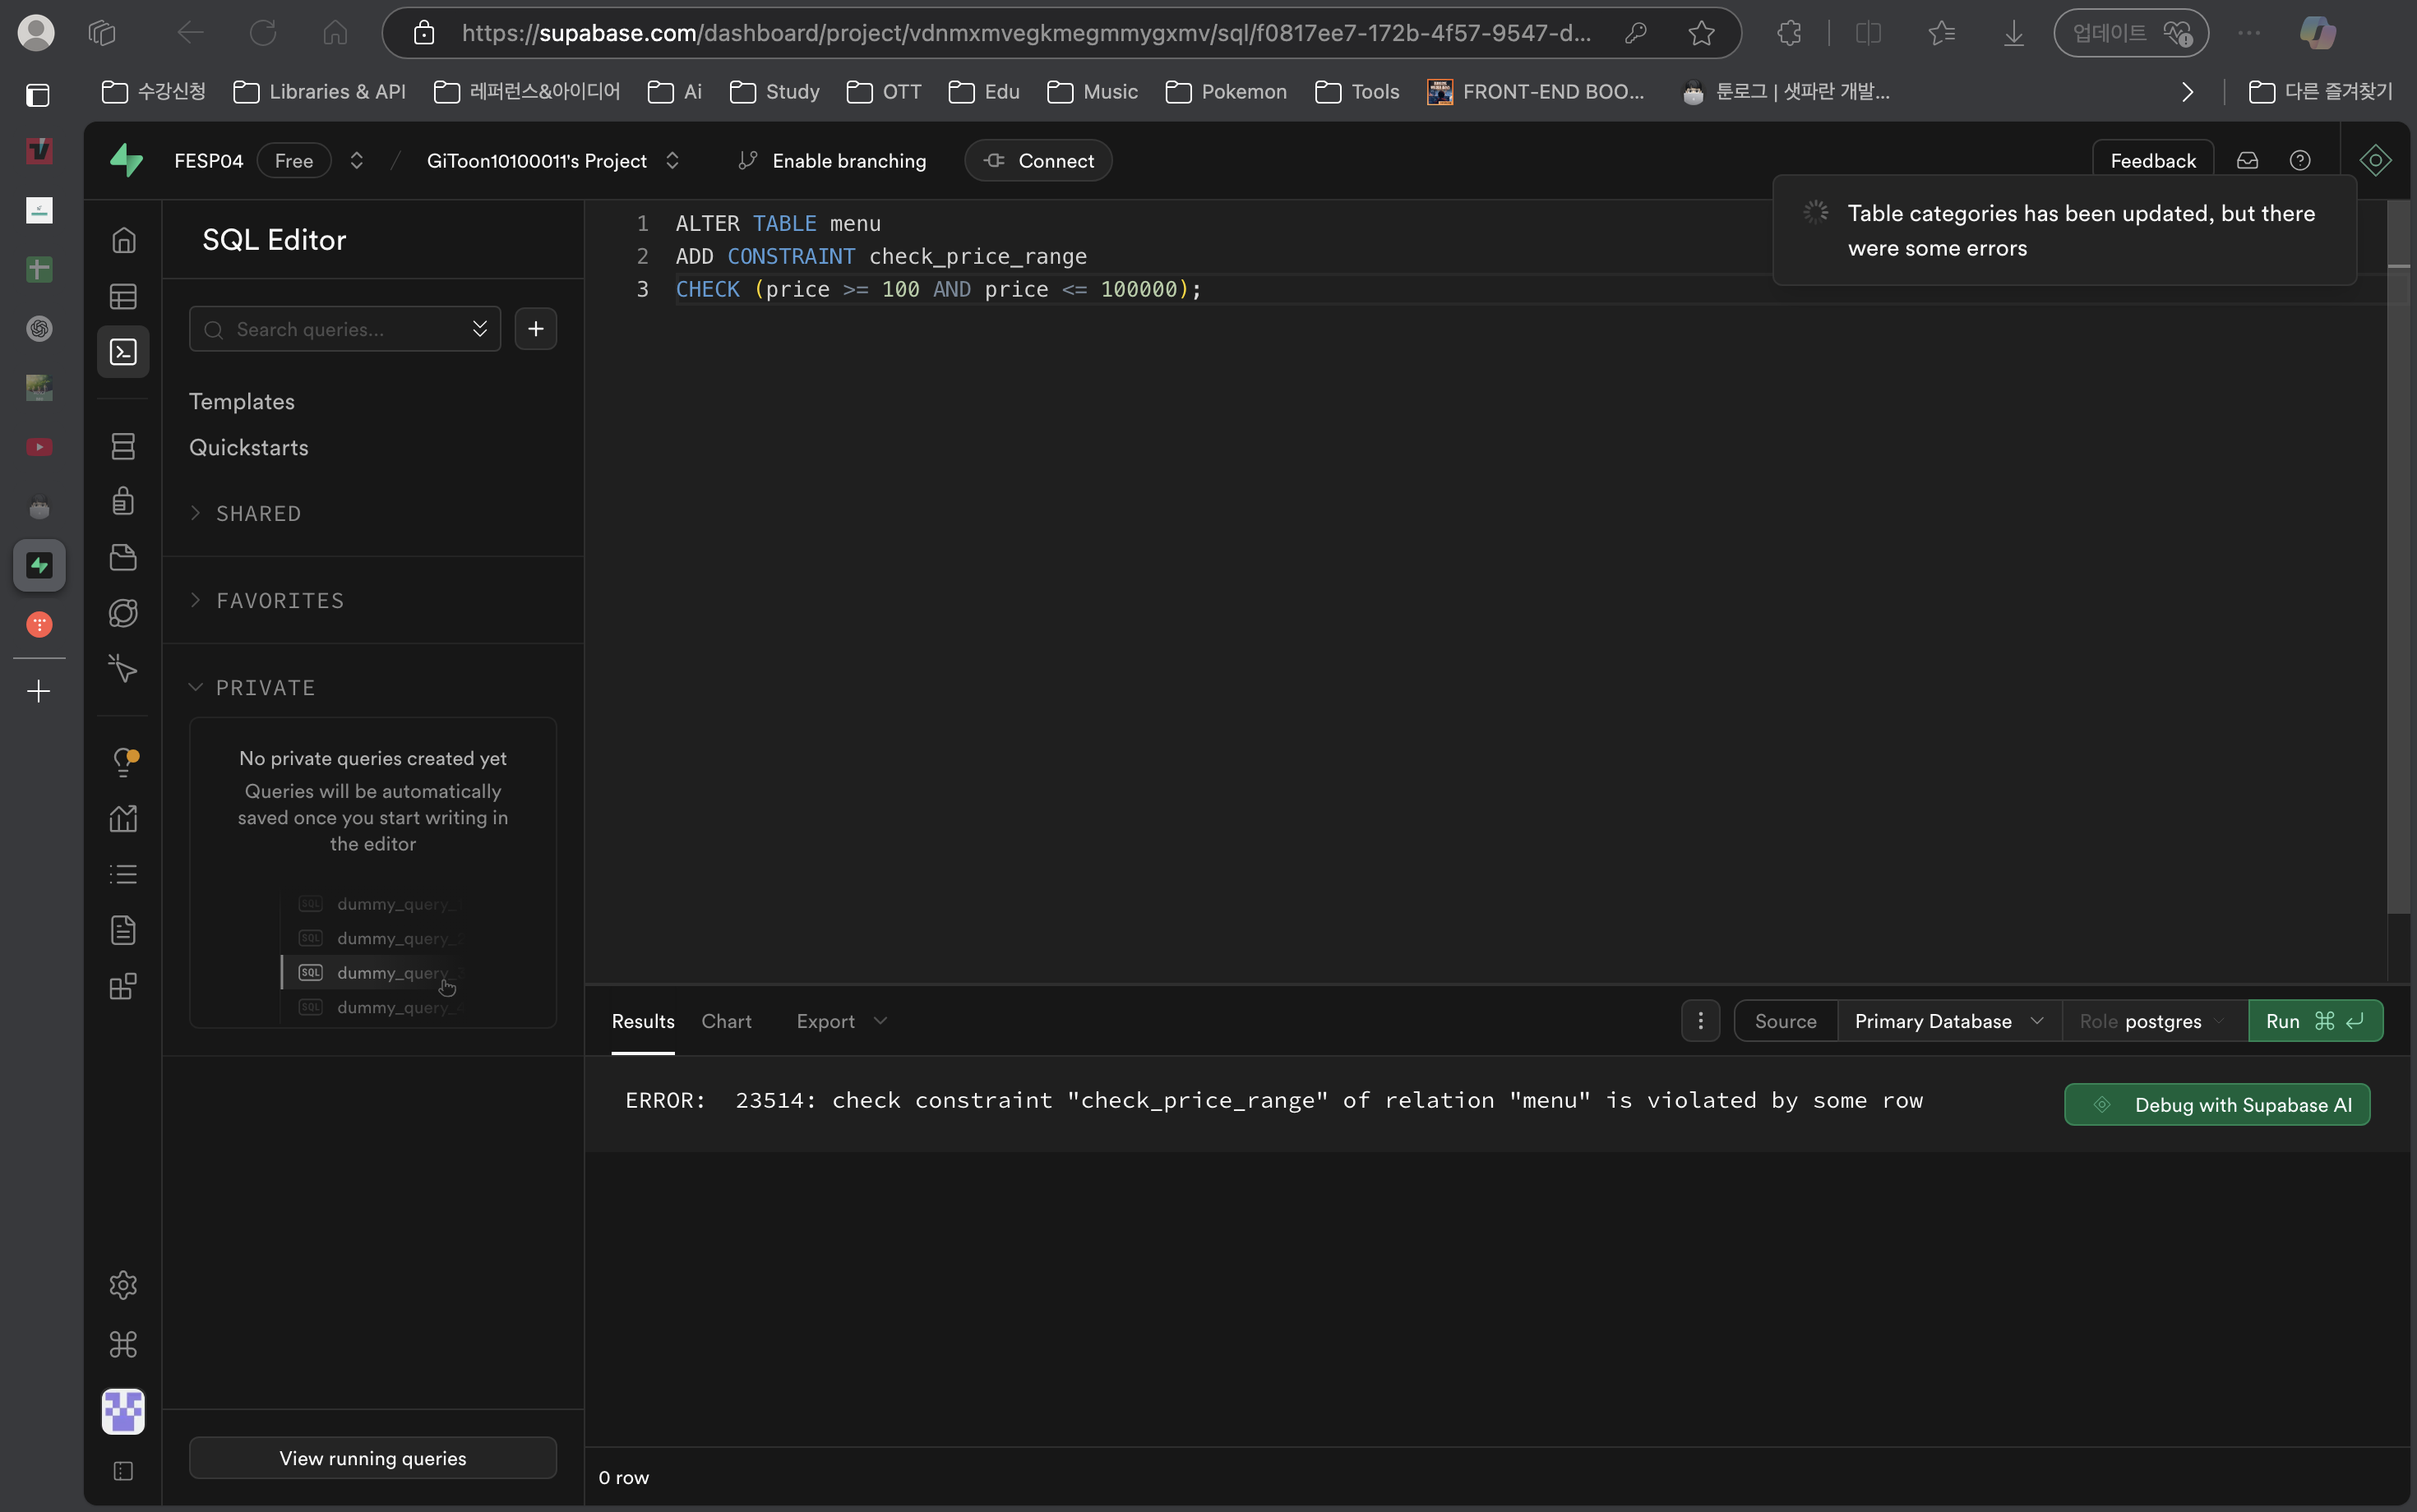Open browser extensions puzzle icon
The height and width of the screenshot is (1512, 2417).
(1790, 33)
